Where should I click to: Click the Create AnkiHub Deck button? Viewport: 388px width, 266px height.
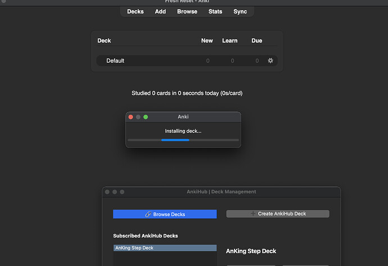pos(278,214)
